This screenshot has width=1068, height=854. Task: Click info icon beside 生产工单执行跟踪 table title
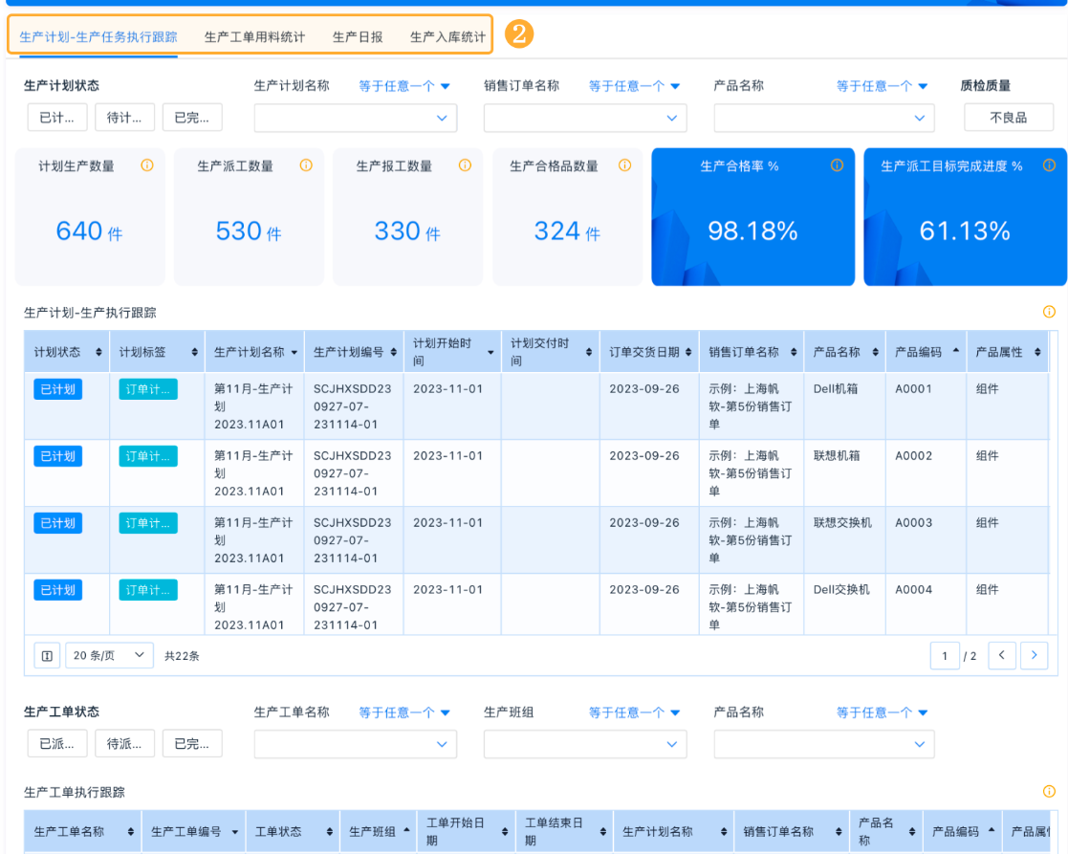point(1050,791)
